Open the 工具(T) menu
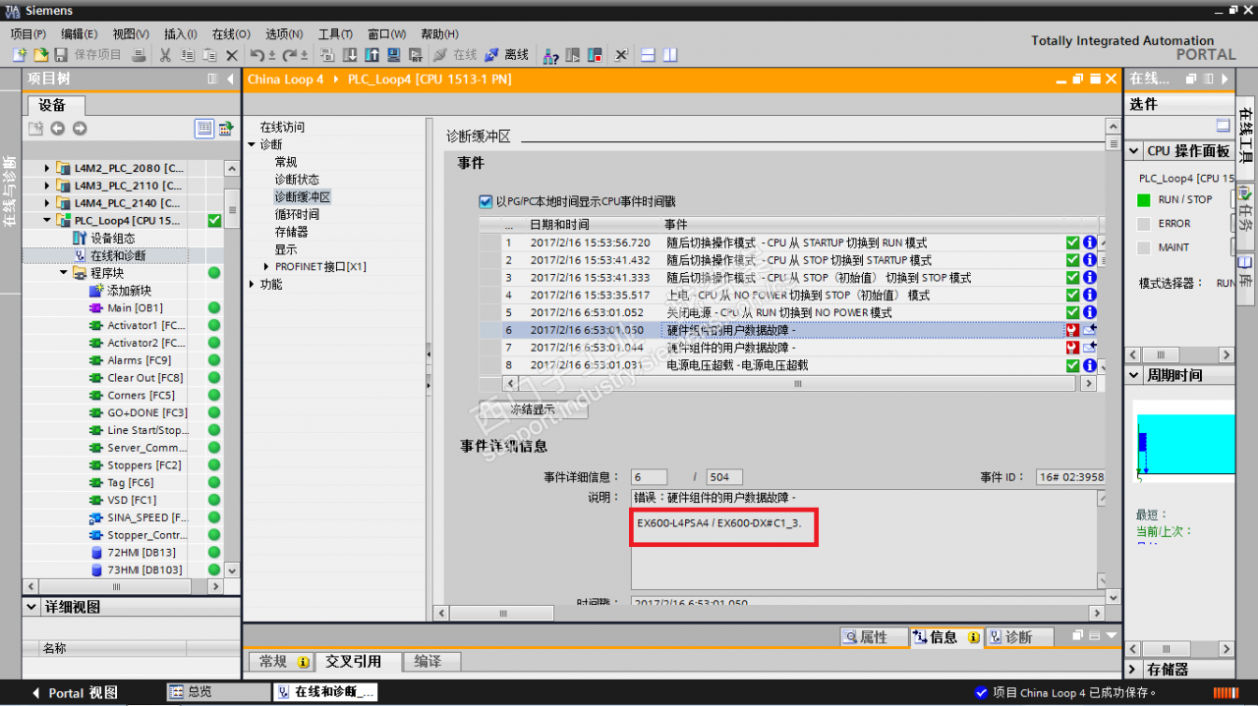 coord(334,32)
